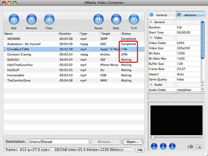Select the HotStuff row
This screenshot has height=156, width=208.
74,70
